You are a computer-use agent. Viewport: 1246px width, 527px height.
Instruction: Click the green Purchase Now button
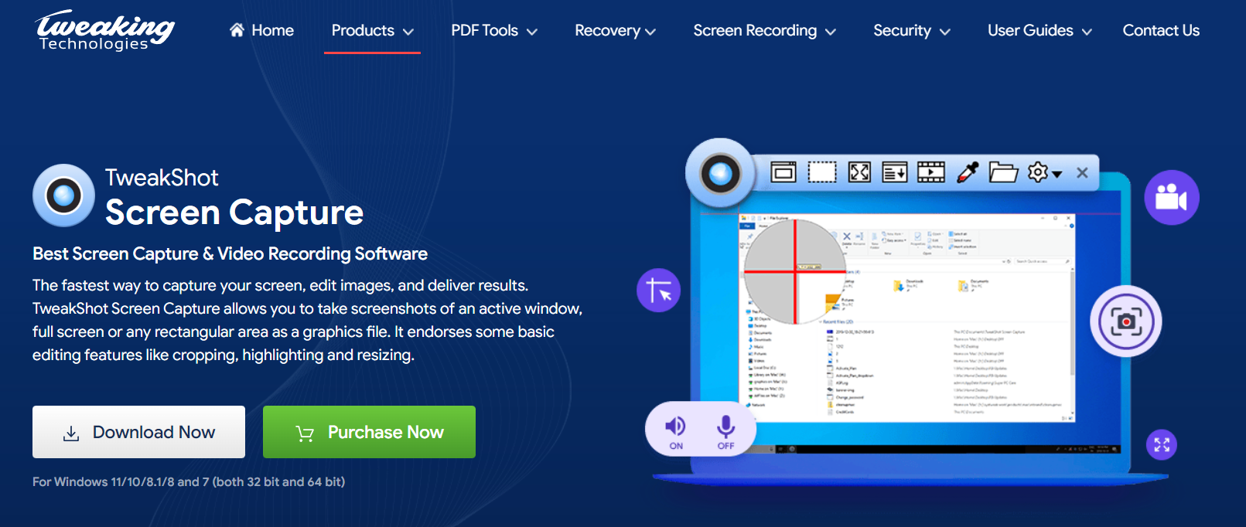(369, 432)
